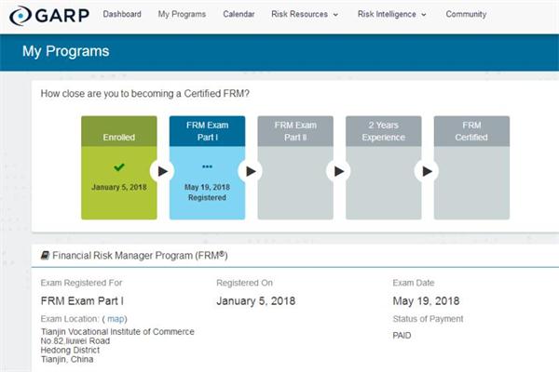Image resolution: width=559 pixels, height=372 pixels.
Task: Click the Exam Date value 'May 19, 2018'
Action: [x=426, y=301]
